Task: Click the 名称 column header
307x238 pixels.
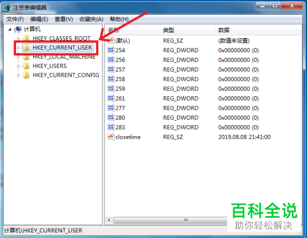Action: point(133,30)
